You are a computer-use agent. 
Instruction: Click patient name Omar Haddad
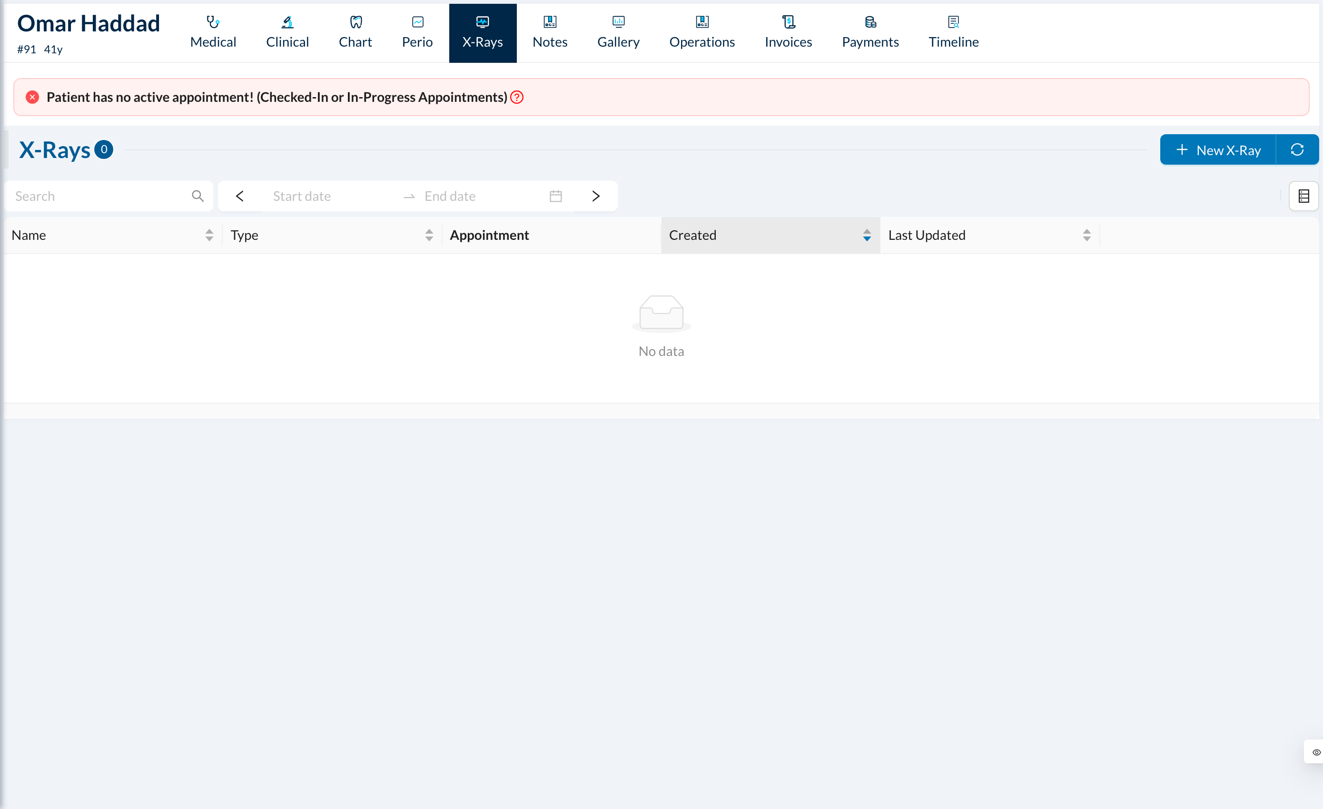pyautogui.click(x=89, y=23)
